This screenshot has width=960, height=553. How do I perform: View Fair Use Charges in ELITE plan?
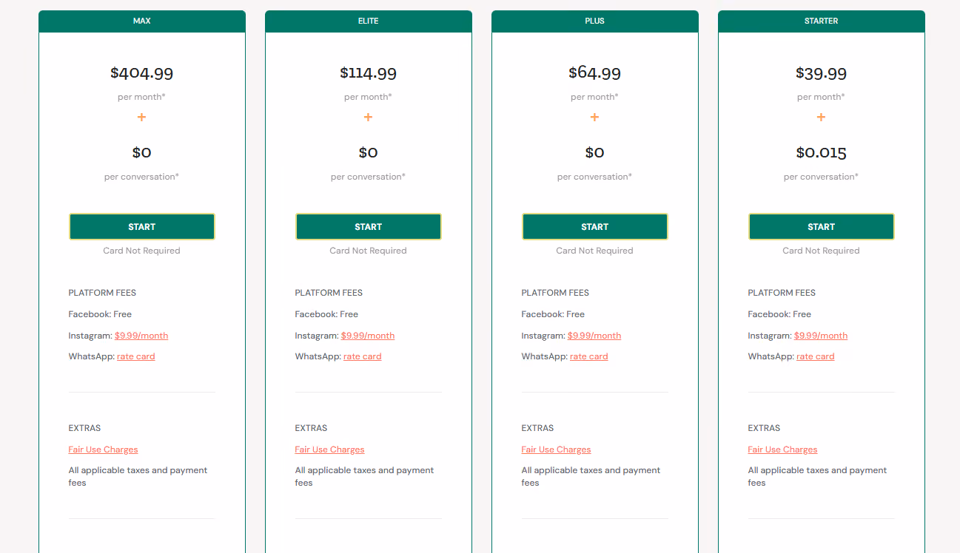click(x=329, y=449)
